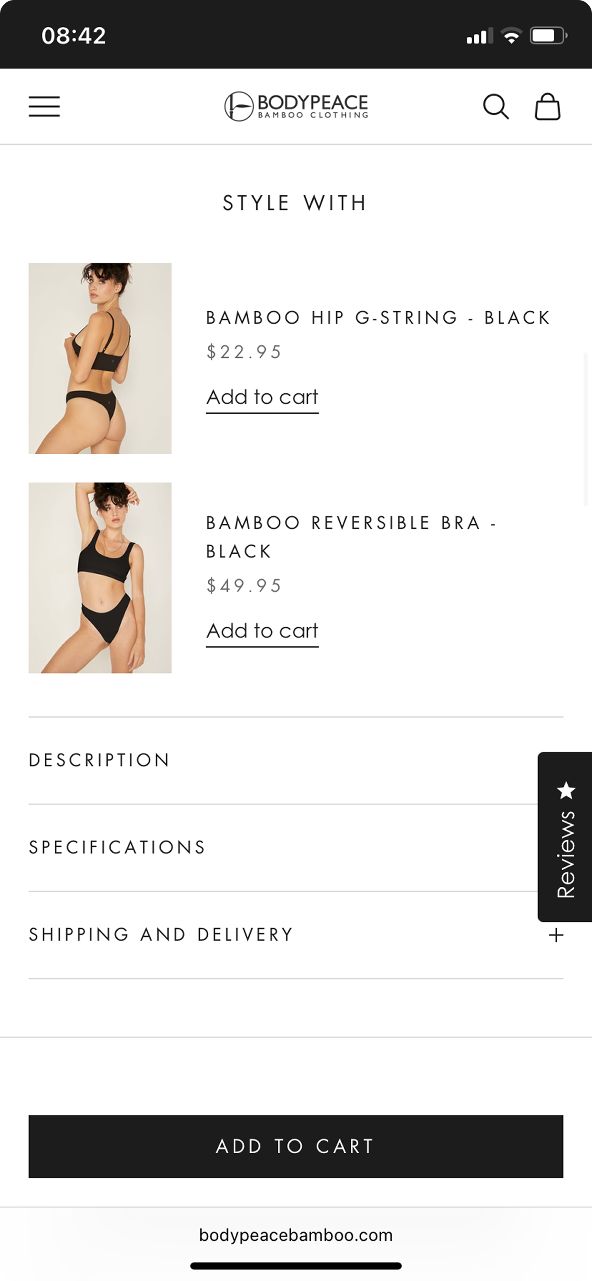Add Bamboo Reversible Bra to cart
Image resolution: width=592 pixels, height=1281 pixels.
pos(262,631)
